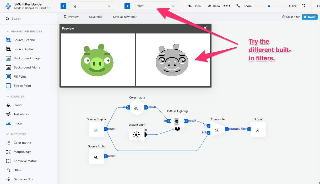Select the Flood source icon
This screenshot has height=184, width=320.
point(9,105)
